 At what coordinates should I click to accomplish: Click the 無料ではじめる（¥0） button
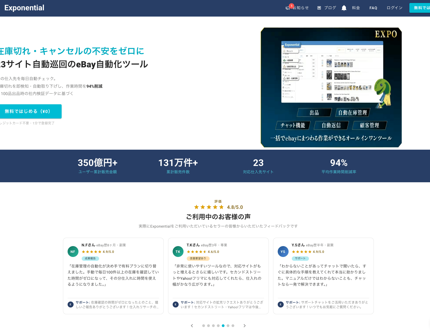(x=30, y=111)
